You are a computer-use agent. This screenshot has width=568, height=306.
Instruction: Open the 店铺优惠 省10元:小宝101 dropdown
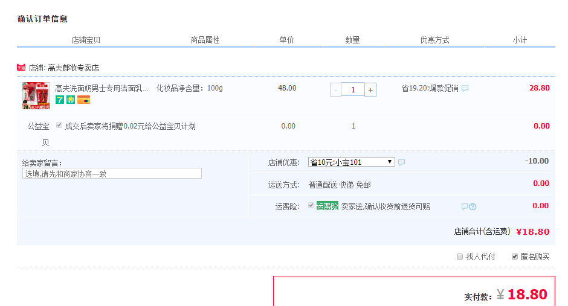351,162
